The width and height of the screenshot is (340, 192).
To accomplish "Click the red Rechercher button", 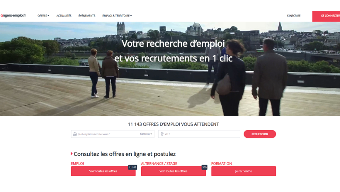I will [x=260, y=134].
